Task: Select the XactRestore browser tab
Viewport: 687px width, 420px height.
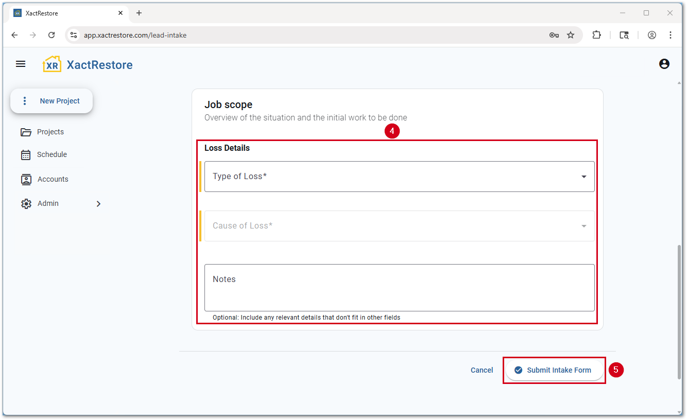Action: point(67,13)
